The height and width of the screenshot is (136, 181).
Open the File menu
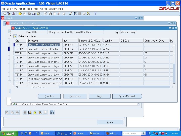click(3, 9)
